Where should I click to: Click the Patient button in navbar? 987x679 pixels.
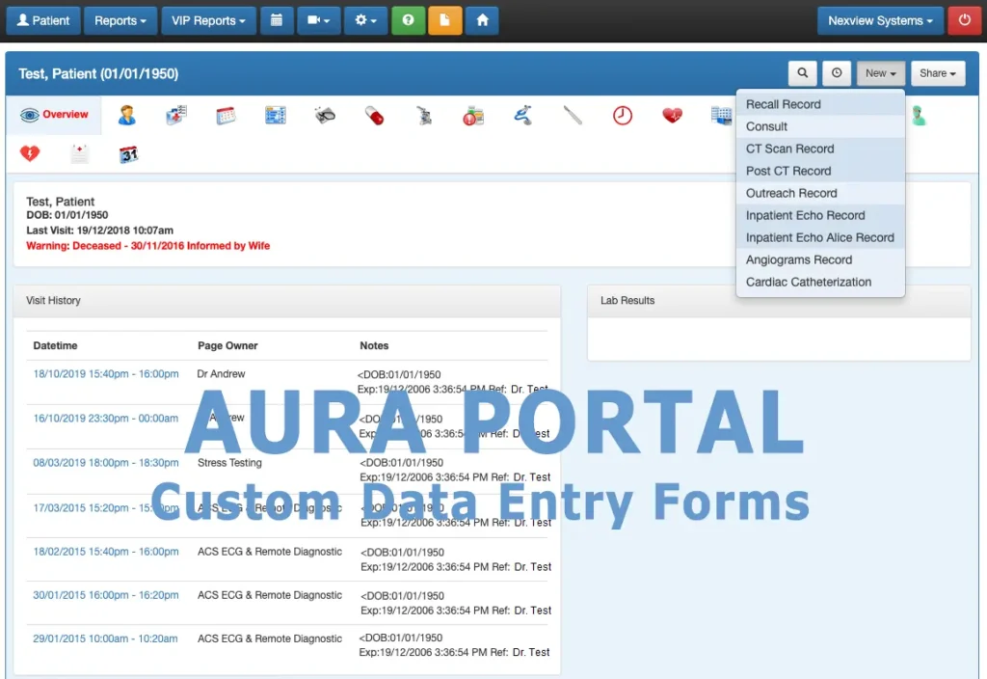42,20
